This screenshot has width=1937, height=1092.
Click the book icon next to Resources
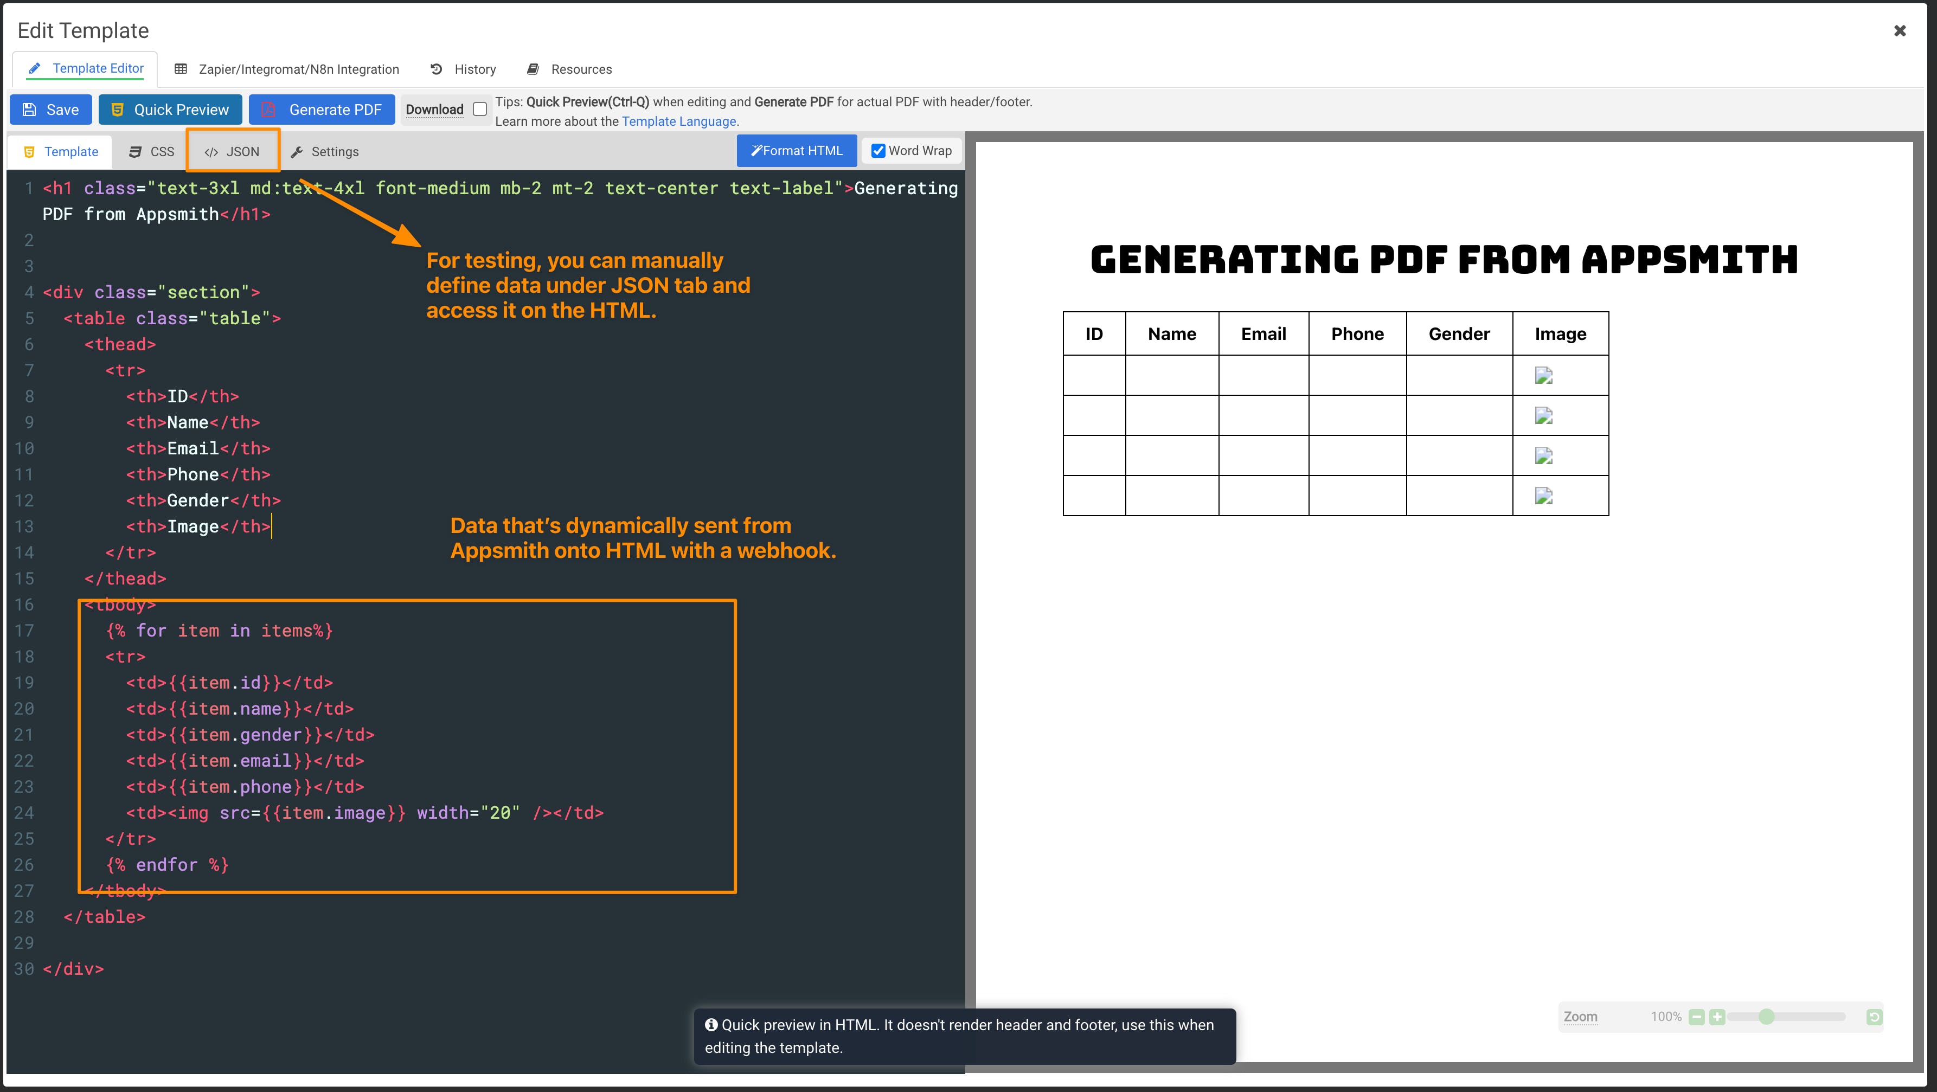click(x=533, y=68)
